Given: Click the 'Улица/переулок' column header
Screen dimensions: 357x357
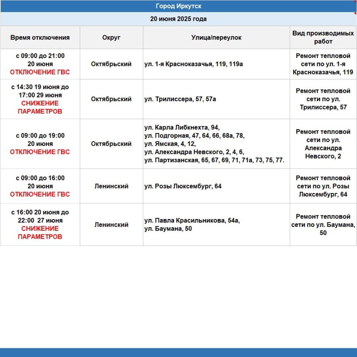Looking at the screenshot, I should point(216,38).
